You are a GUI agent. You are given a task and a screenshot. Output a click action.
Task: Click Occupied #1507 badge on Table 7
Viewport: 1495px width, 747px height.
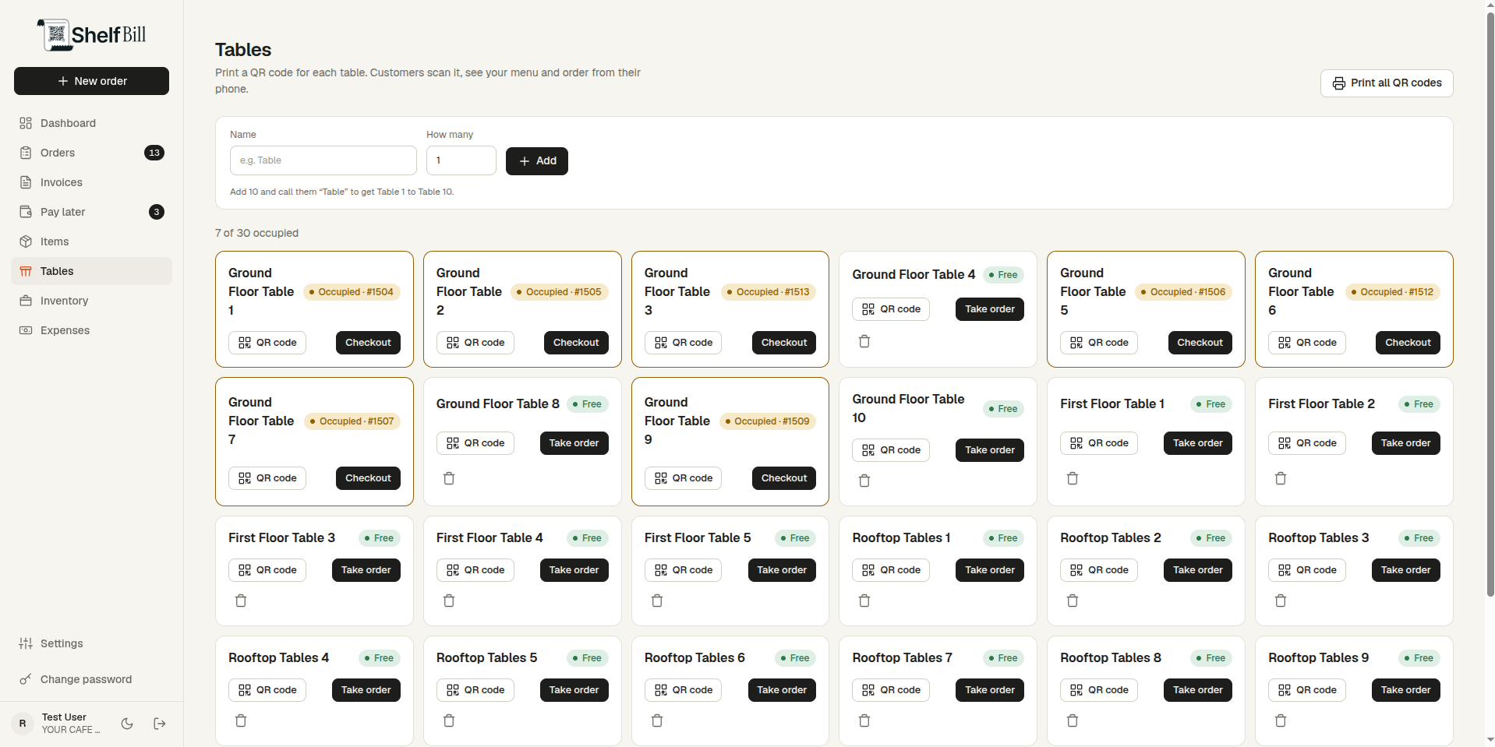click(352, 421)
